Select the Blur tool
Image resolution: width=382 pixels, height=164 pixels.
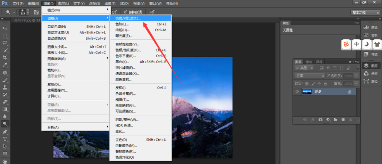5,116
